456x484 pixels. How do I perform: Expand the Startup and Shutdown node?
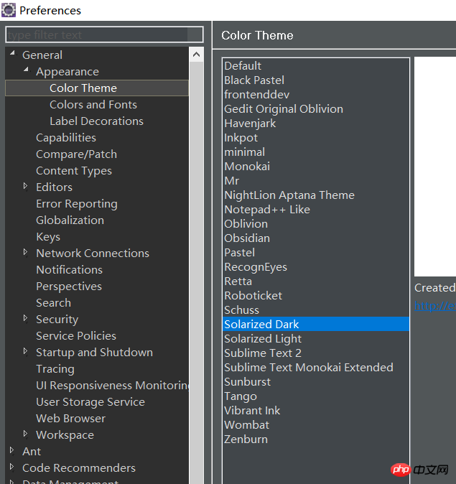pyautogui.click(x=26, y=351)
